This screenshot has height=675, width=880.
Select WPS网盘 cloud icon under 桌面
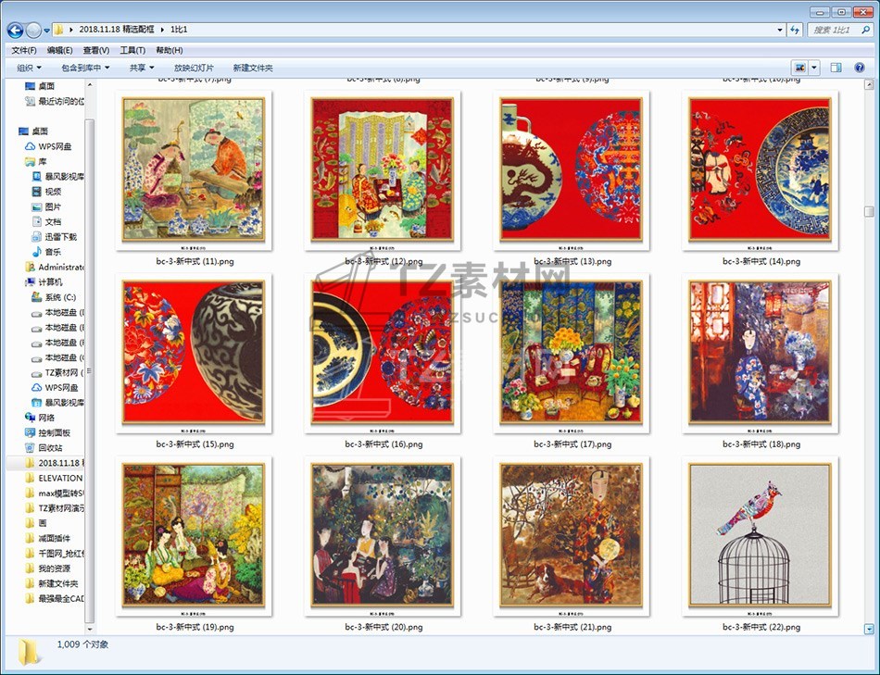[x=31, y=146]
